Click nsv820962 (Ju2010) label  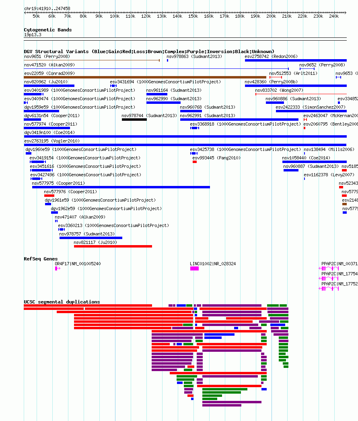click(x=46, y=82)
